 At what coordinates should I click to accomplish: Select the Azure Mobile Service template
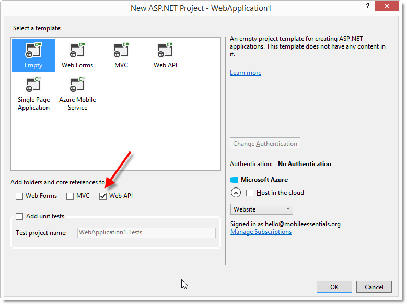point(77,93)
